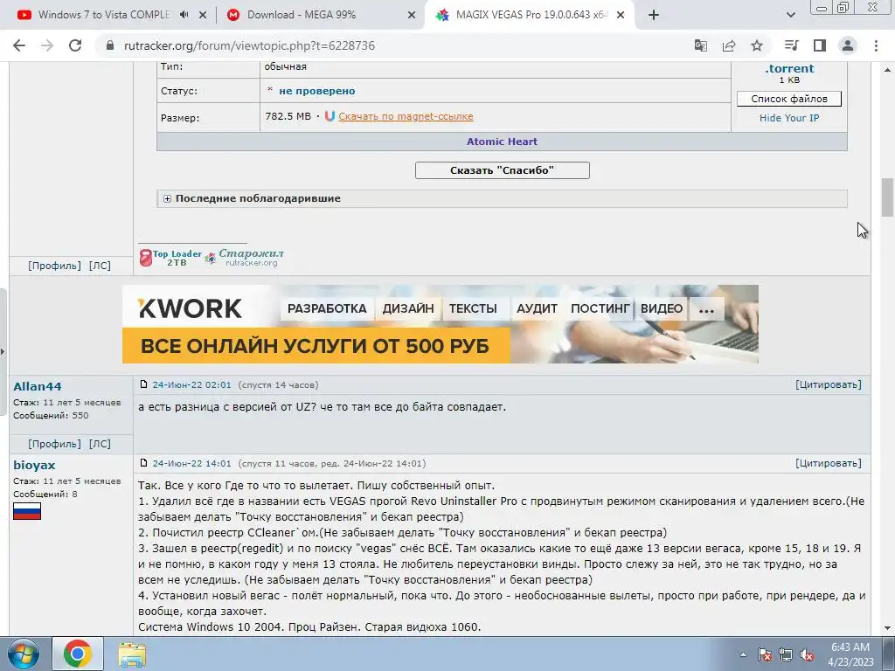Reload the rutracker page
The image size is (895, 671).
75,45
